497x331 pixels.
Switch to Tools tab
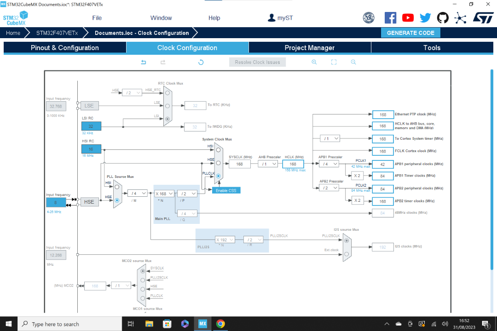pos(432,47)
